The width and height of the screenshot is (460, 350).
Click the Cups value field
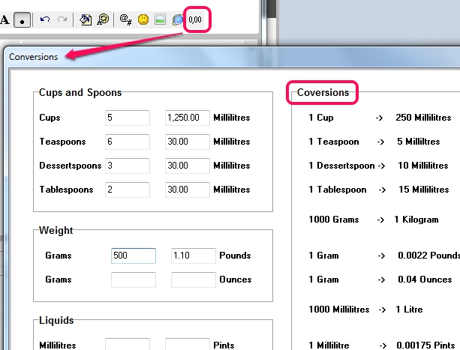(x=128, y=118)
